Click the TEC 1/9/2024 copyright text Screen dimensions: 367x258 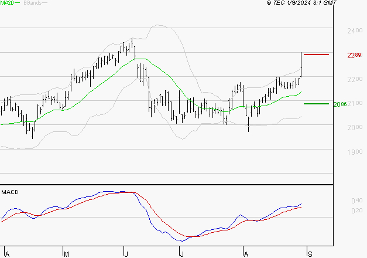coord(301,3)
